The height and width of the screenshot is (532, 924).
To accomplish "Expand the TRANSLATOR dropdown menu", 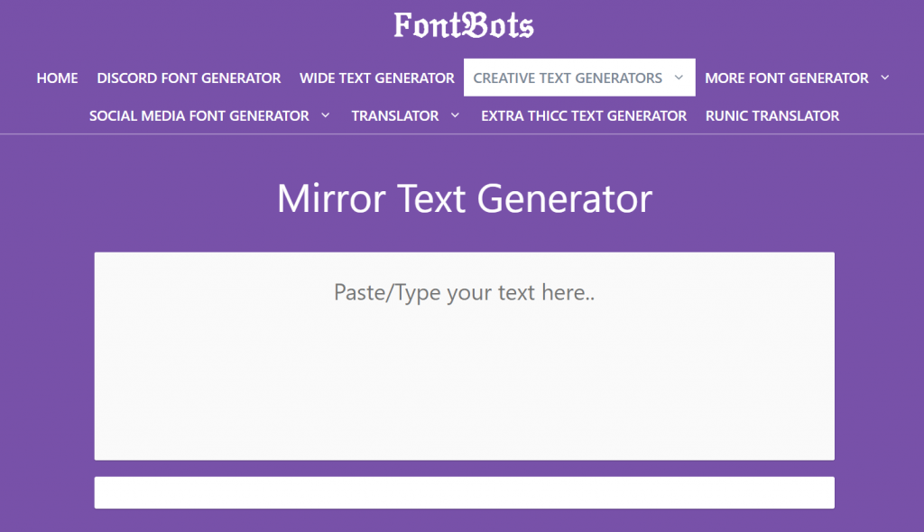I will pyautogui.click(x=397, y=115).
